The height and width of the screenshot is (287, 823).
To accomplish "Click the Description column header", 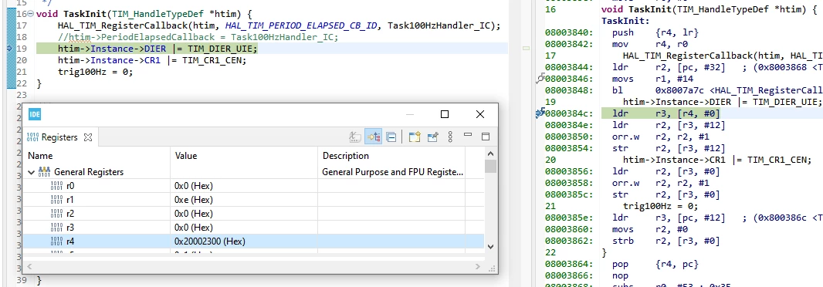I will point(391,156).
